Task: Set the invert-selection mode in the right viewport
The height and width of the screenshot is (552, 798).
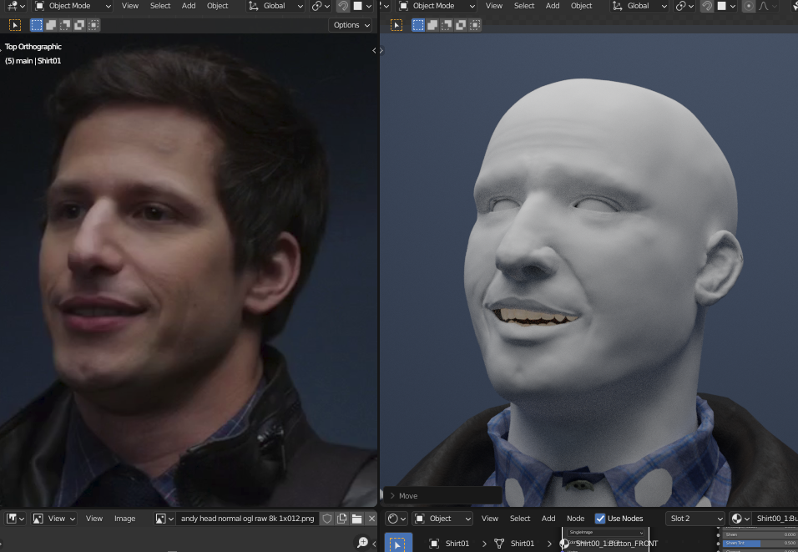Action: click(461, 25)
